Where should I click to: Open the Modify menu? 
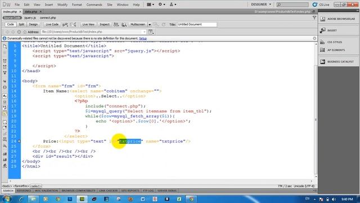[x=62, y=5]
